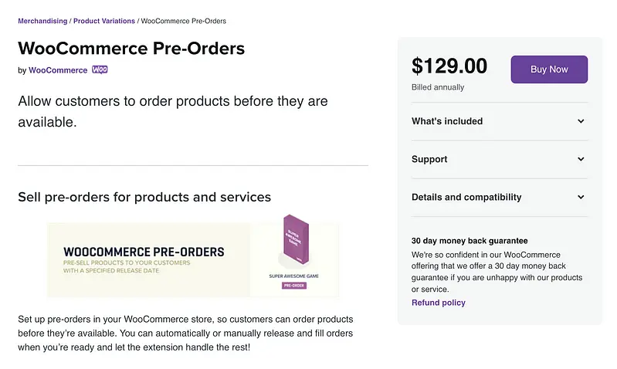The width and height of the screenshot is (617, 369).
Task: Click the Sell pre-orders for products heading
Action: [144, 197]
